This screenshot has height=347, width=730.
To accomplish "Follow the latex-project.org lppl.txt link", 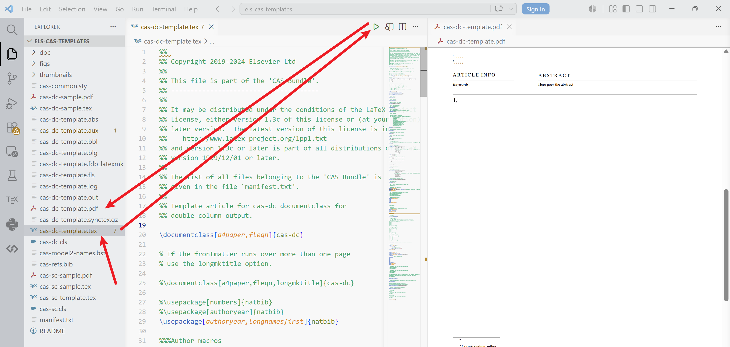I will click(254, 139).
